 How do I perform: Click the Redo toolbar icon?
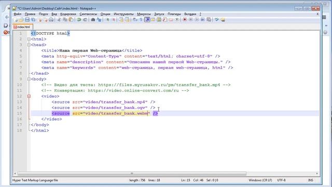coord(85,20)
